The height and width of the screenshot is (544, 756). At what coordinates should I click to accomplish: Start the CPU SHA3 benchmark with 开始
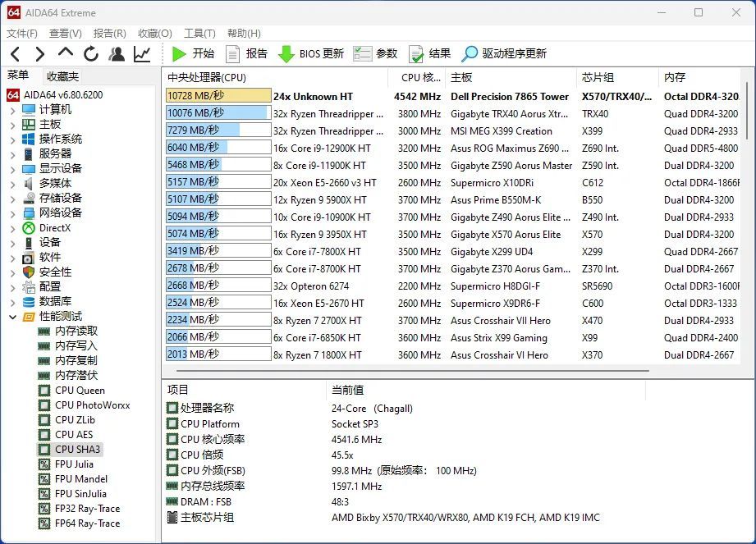(x=192, y=54)
